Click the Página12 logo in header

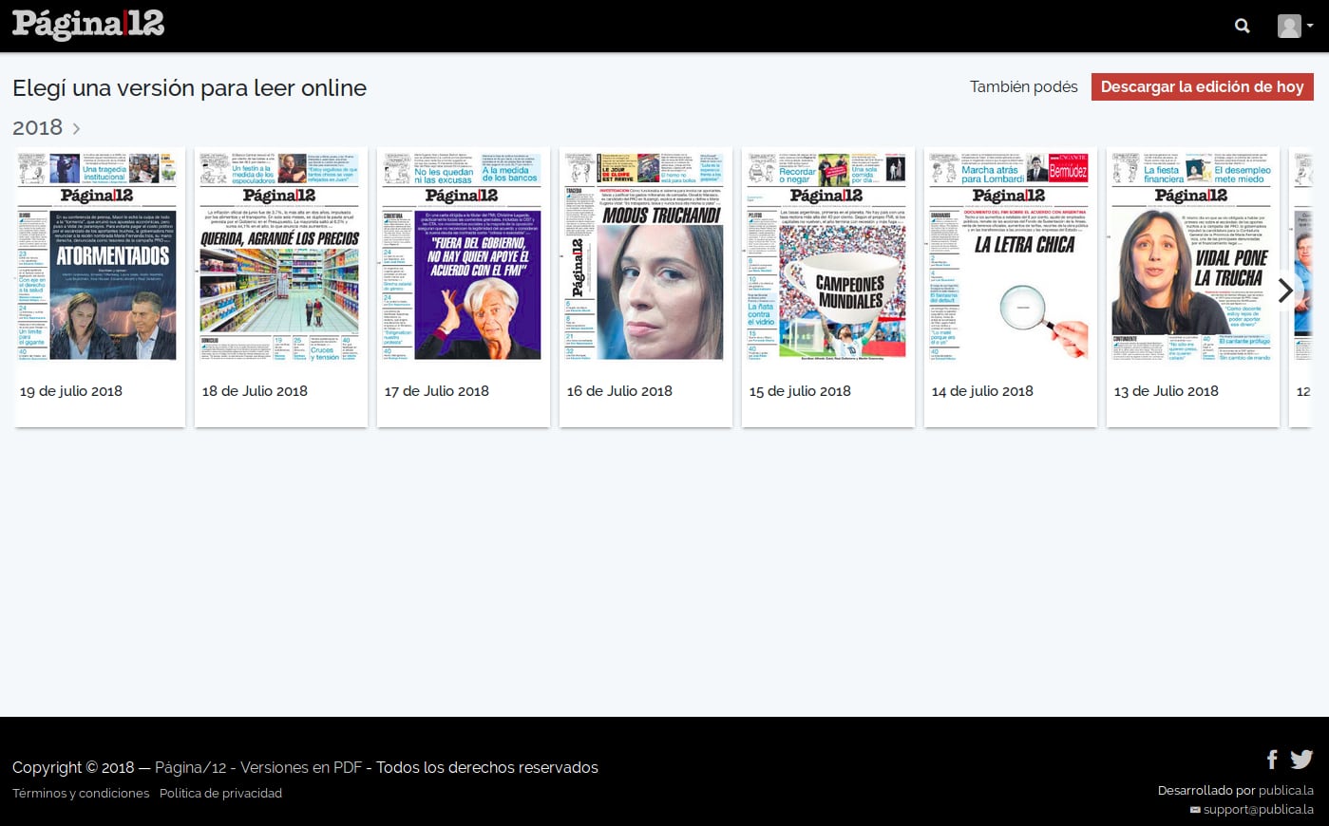(x=88, y=25)
